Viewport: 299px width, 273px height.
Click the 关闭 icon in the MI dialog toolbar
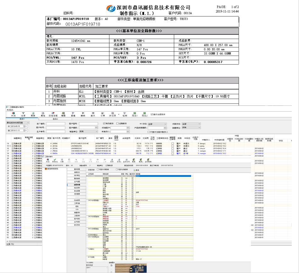pos(48,160)
